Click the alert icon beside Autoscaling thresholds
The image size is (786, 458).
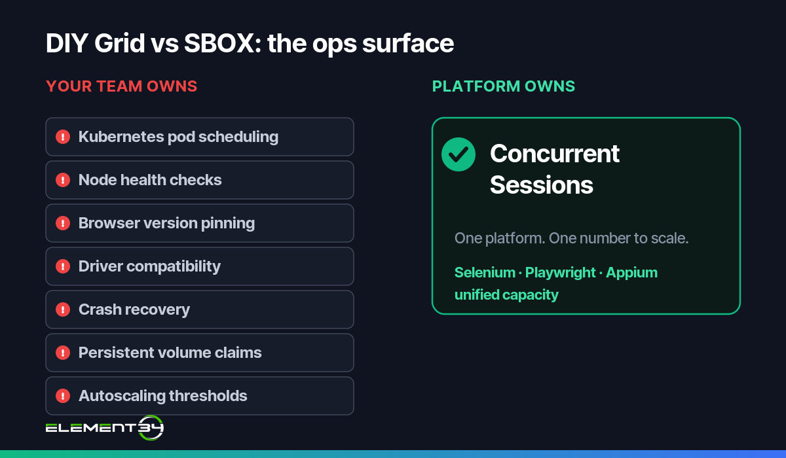pos(63,396)
